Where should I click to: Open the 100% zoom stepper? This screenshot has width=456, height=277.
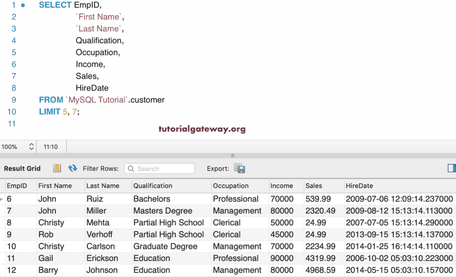[31, 147]
